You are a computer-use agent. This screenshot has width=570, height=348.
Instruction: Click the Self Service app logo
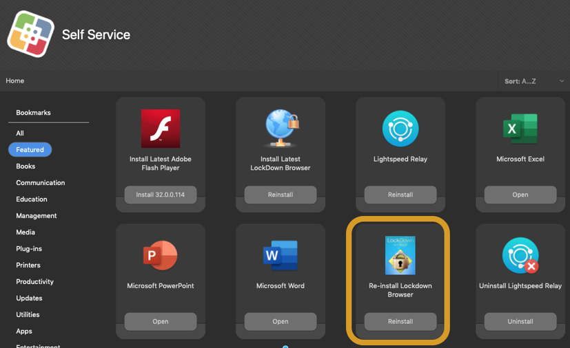(x=30, y=34)
